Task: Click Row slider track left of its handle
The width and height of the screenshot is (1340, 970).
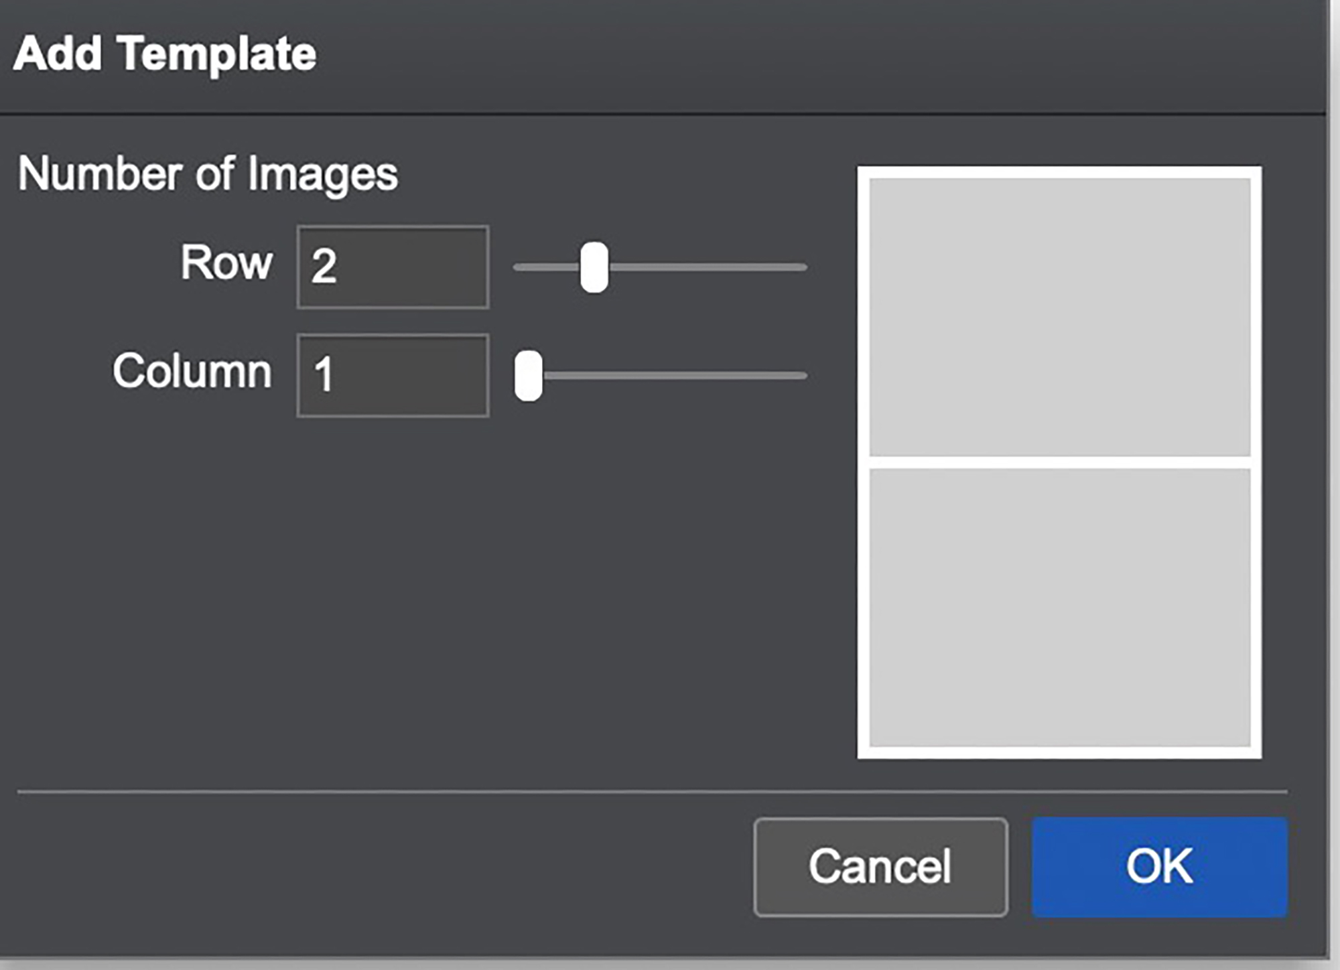Action: [x=547, y=267]
